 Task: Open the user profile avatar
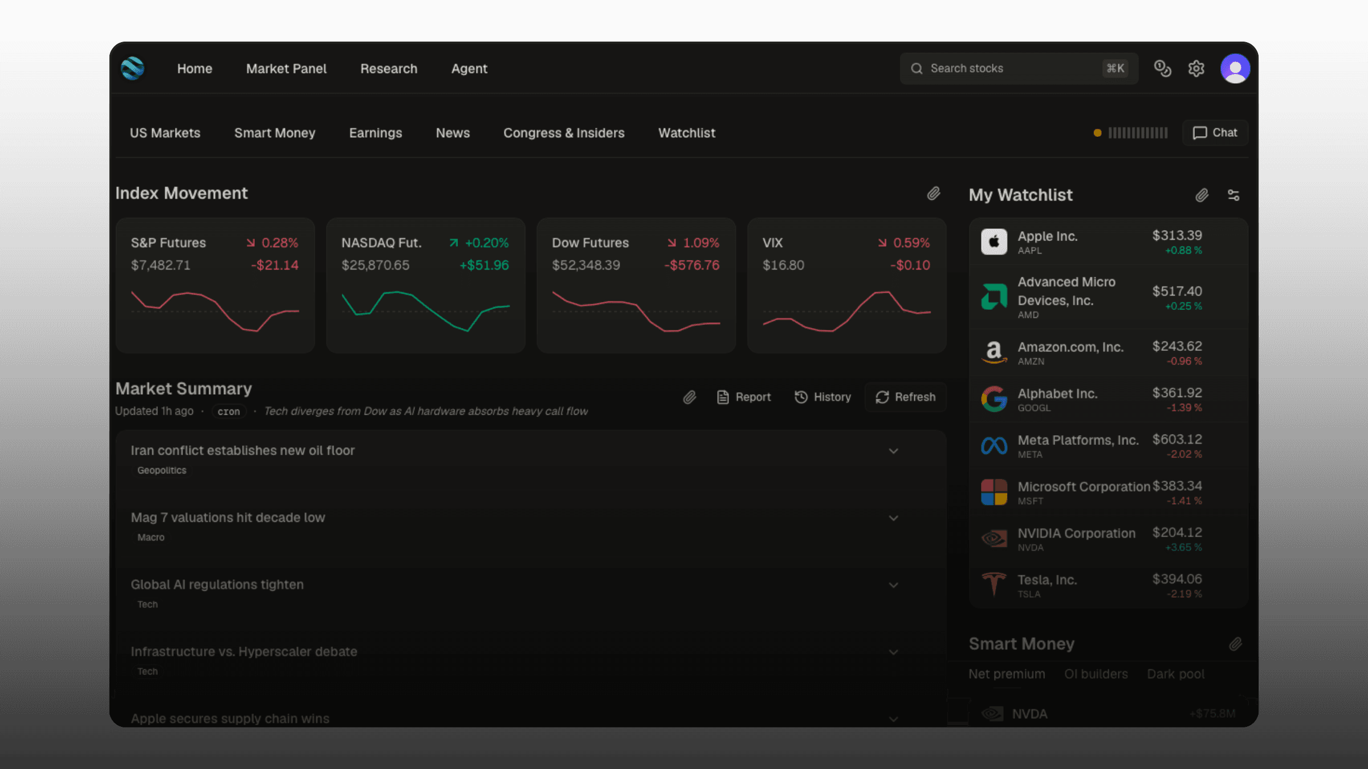click(1235, 68)
